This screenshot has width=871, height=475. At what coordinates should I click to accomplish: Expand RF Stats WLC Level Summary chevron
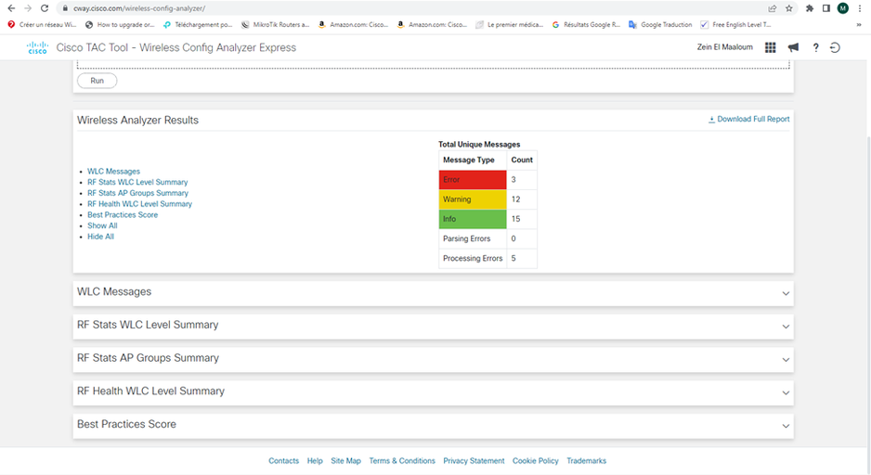(786, 327)
